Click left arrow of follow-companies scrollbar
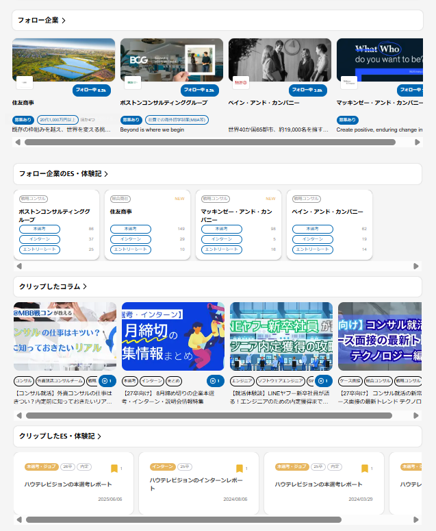The image size is (436, 531). click(18, 143)
